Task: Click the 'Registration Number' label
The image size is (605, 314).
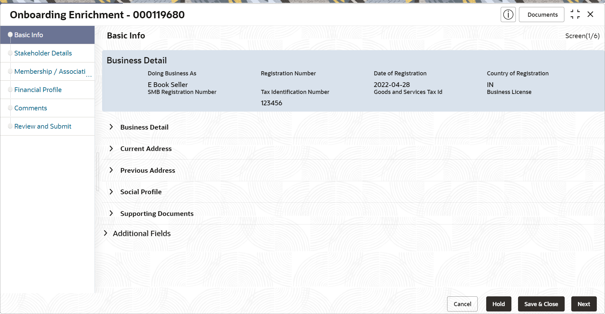Action: [x=288, y=73]
